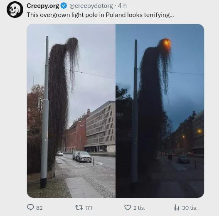Image resolution: width=219 pixels, height=216 pixels.
Task: Click the gray office building in day photo
Action: click(x=101, y=126)
